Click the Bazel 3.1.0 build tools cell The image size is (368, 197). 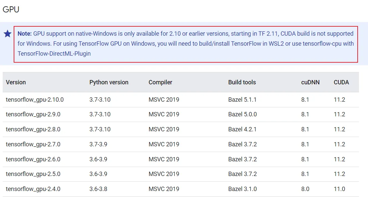coord(242,189)
